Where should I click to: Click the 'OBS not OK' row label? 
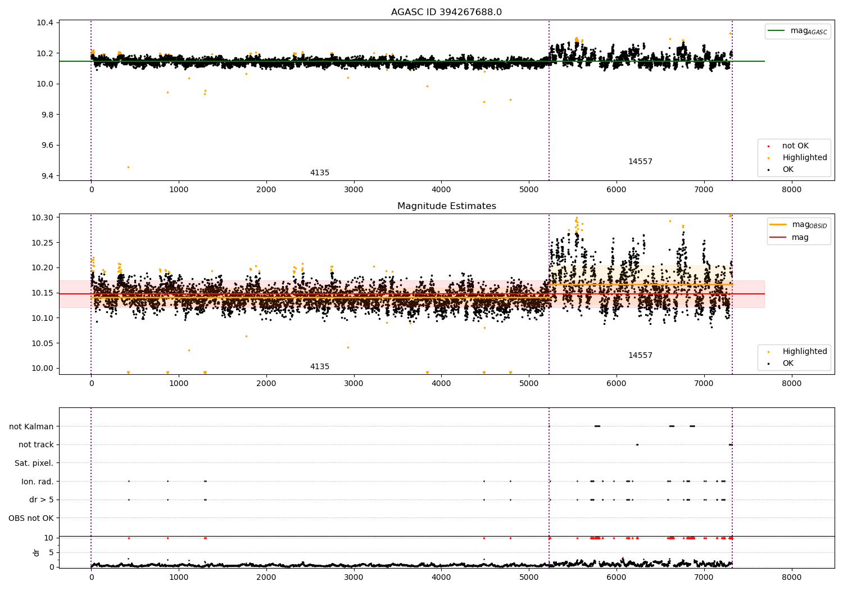point(31,518)
